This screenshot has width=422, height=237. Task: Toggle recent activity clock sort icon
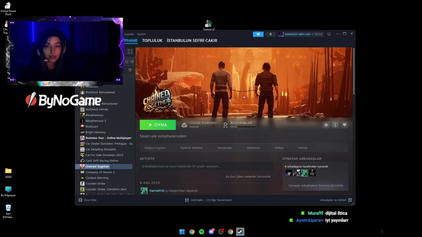tap(127, 62)
